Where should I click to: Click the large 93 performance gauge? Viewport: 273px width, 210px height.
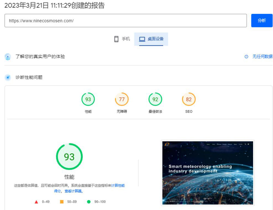69,157
